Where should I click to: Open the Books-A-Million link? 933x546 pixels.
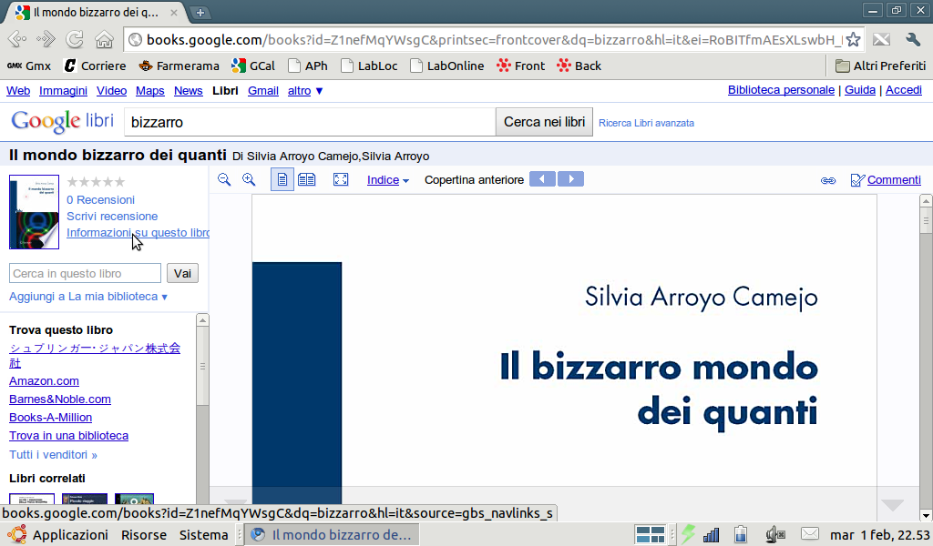coord(51,417)
